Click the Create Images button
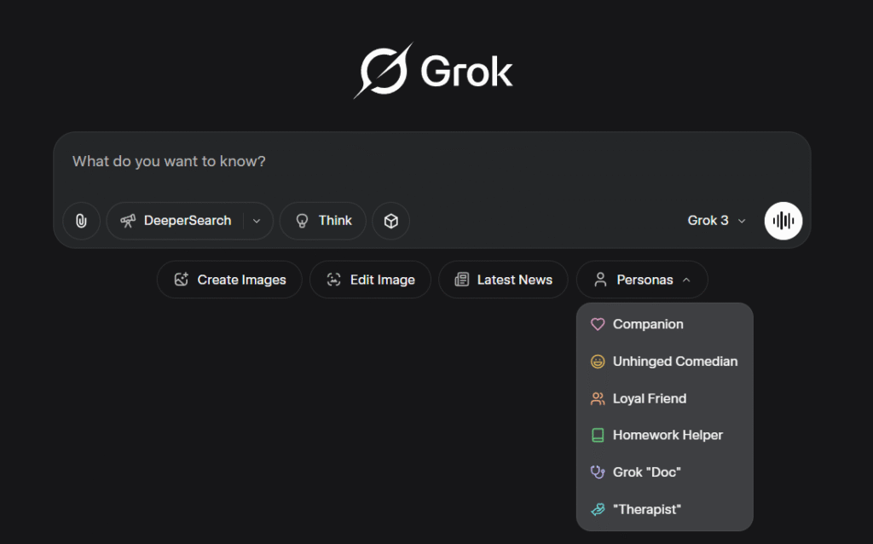This screenshot has height=544, width=873. (x=229, y=280)
